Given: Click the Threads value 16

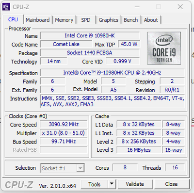Looking at the screenshot, I should coord(175,167).
